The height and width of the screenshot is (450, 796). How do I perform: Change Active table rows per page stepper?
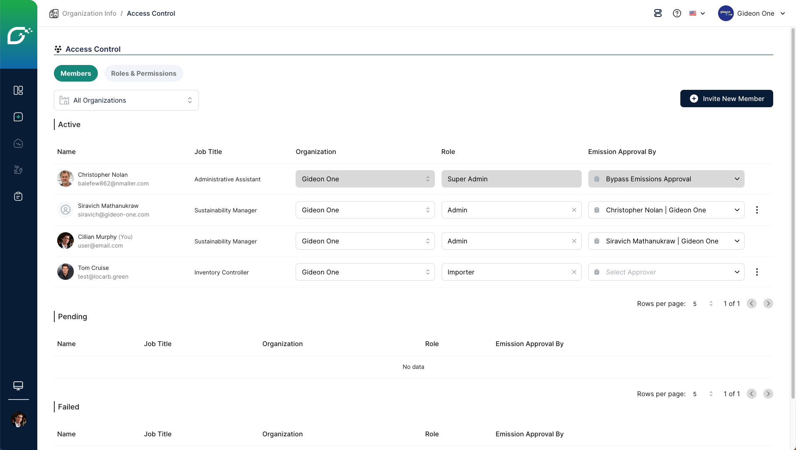(x=711, y=303)
